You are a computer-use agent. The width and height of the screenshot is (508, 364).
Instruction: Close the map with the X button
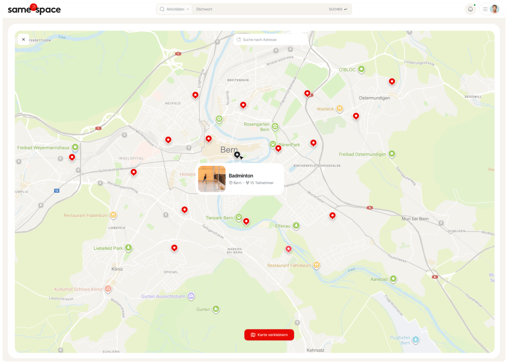click(24, 39)
